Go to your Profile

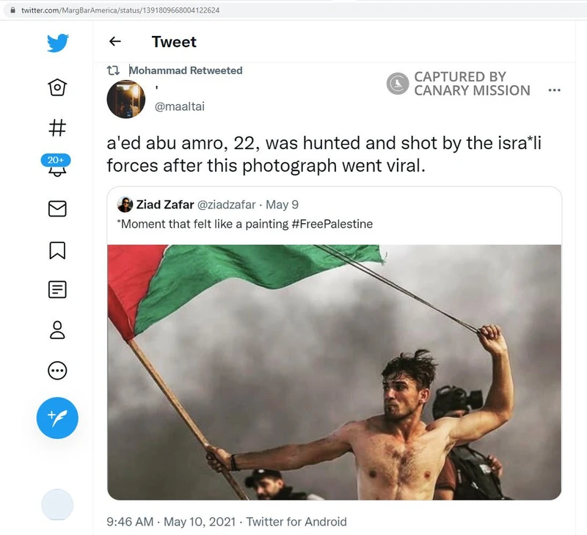[57, 331]
